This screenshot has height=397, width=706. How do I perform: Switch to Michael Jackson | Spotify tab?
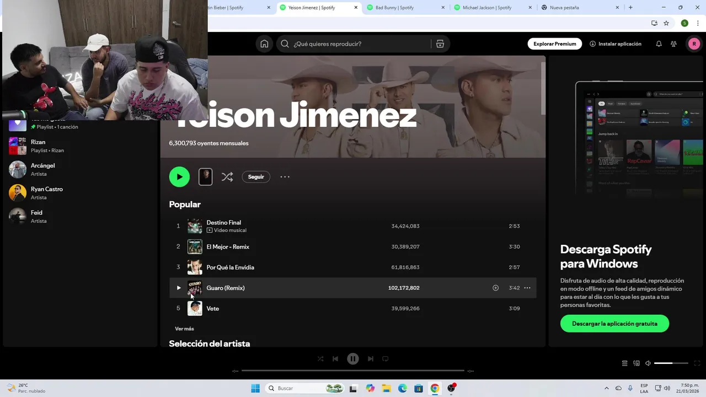point(494,8)
